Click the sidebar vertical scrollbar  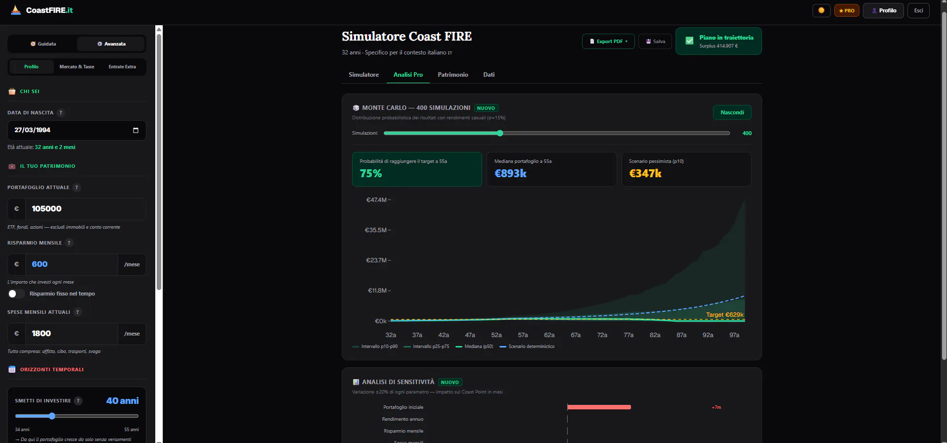159,161
